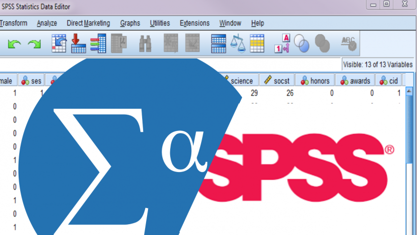Maximize the SPSS Data Editor window
The width and height of the screenshot is (417, 235).
point(387,4)
